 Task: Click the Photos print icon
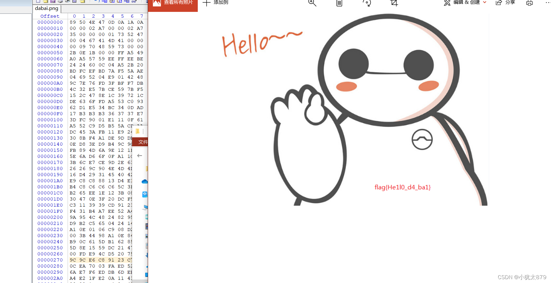(530, 3)
